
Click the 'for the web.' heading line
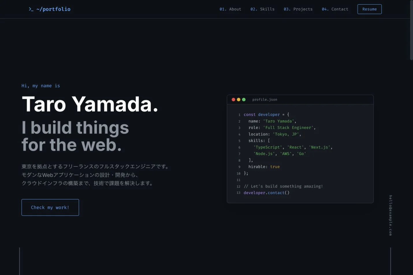72,145
